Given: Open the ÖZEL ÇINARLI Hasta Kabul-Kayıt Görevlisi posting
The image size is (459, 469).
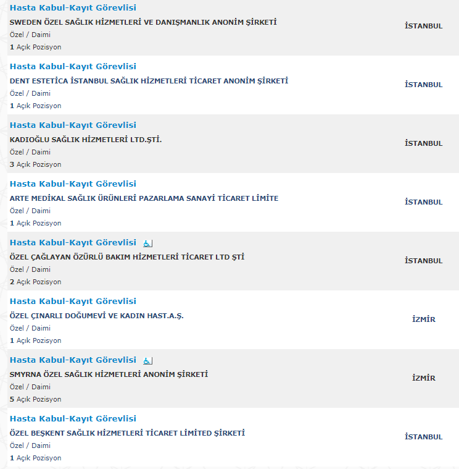Looking at the screenshot, I should click(73, 301).
